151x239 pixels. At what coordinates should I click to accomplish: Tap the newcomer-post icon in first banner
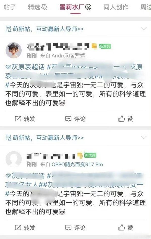tap(8, 29)
